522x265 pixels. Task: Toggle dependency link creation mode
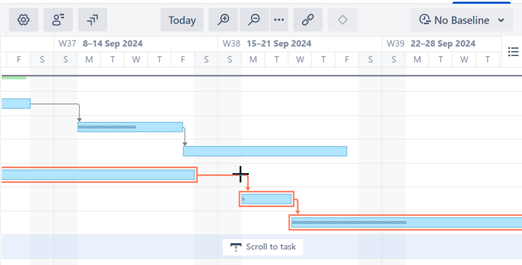tap(308, 20)
